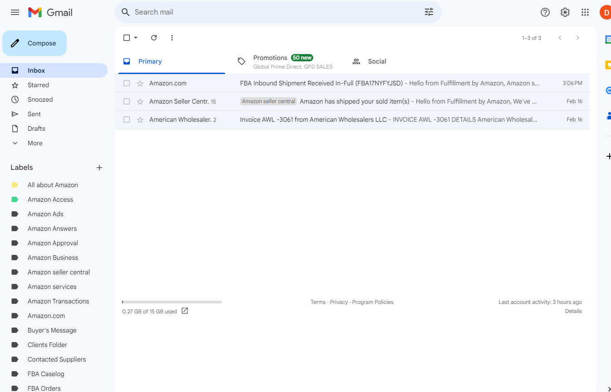
Task: Click the search magnifier icon
Action: [126, 12]
